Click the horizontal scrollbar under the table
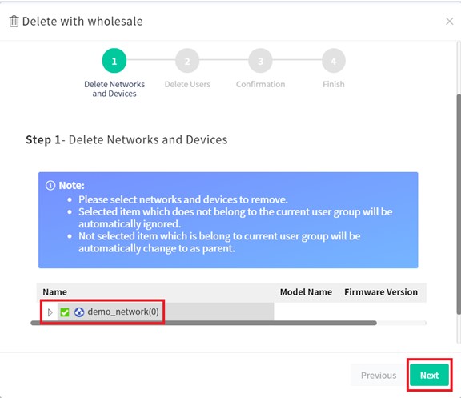 [x=203, y=323]
